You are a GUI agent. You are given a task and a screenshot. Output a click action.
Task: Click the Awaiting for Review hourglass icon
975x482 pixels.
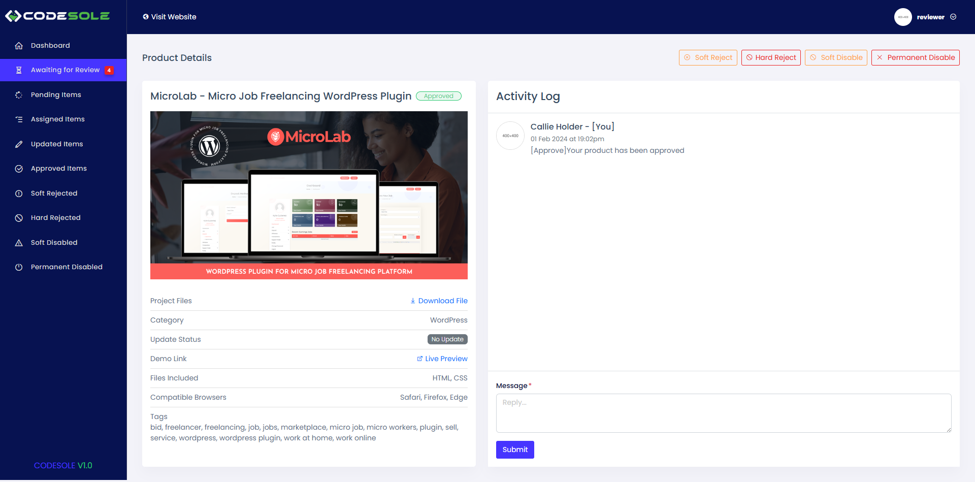pyautogui.click(x=19, y=70)
